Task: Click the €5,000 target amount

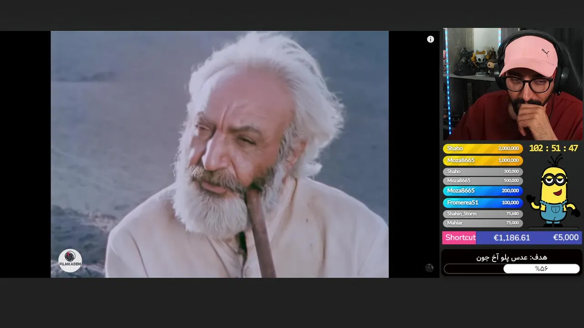Action: (566, 237)
